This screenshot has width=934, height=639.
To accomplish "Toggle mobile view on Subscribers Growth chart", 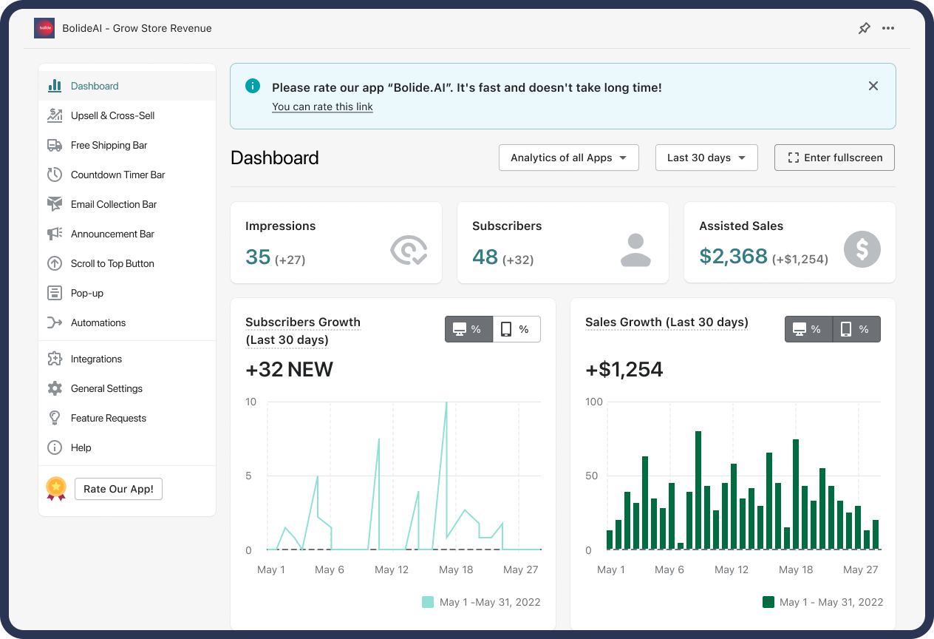I will coord(517,329).
